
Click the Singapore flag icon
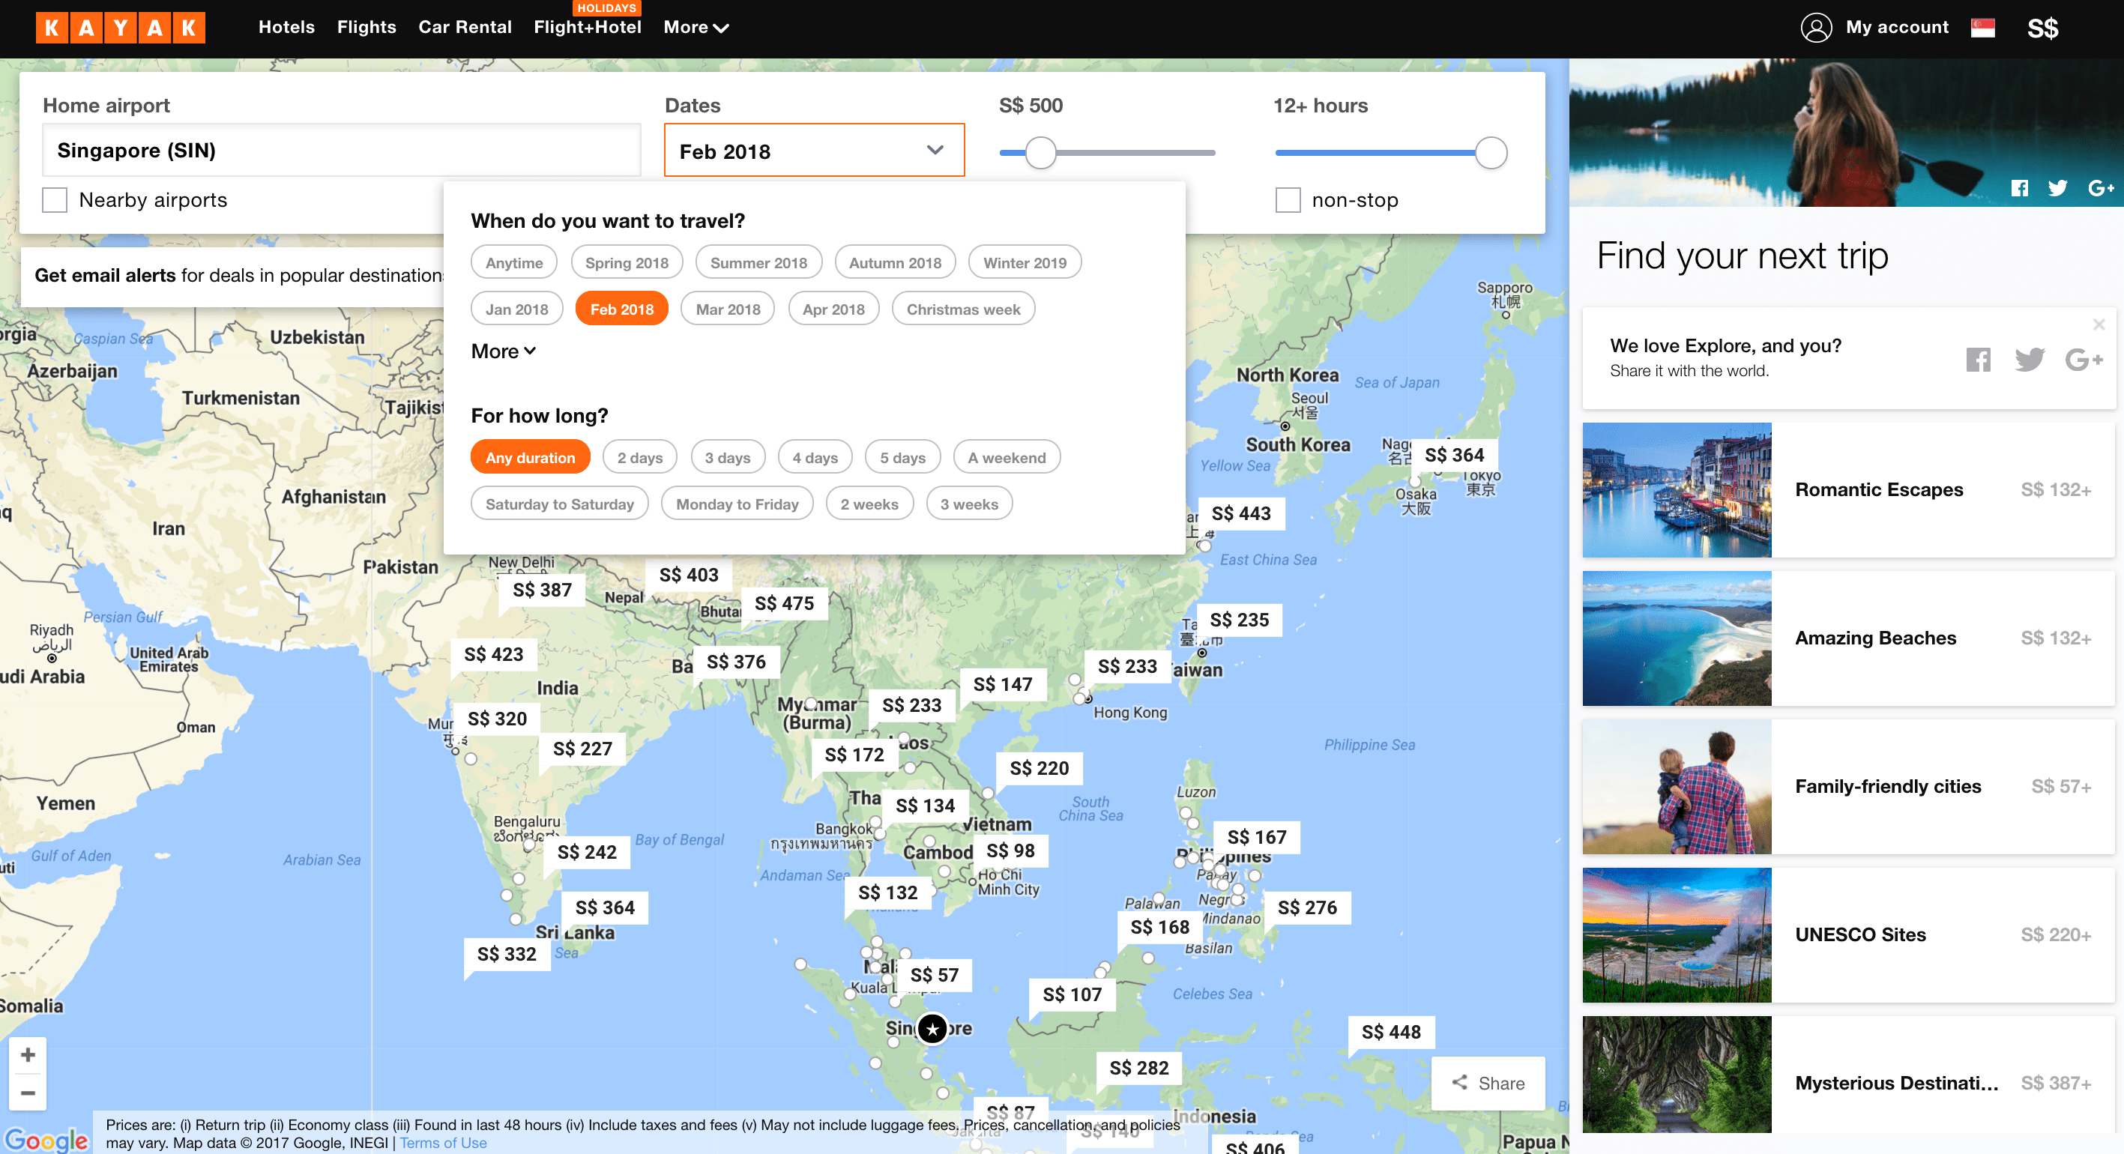pyautogui.click(x=1982, y=28)
